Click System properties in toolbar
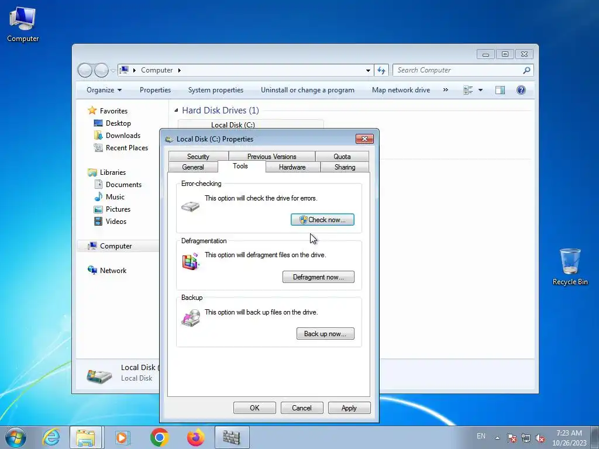The width and height of the screenshot is (599, 449). [x=216, y=90]
